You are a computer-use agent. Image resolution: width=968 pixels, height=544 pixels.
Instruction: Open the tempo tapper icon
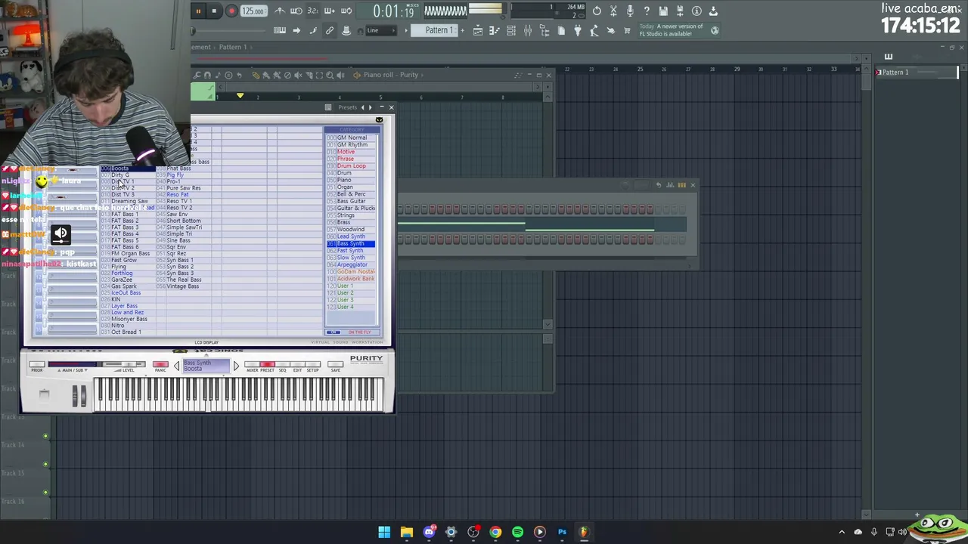tap(594, 31)
